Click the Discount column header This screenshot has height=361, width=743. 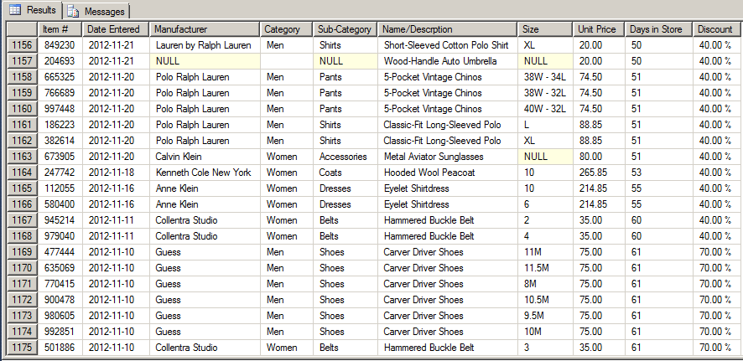[x=716, y=29]
